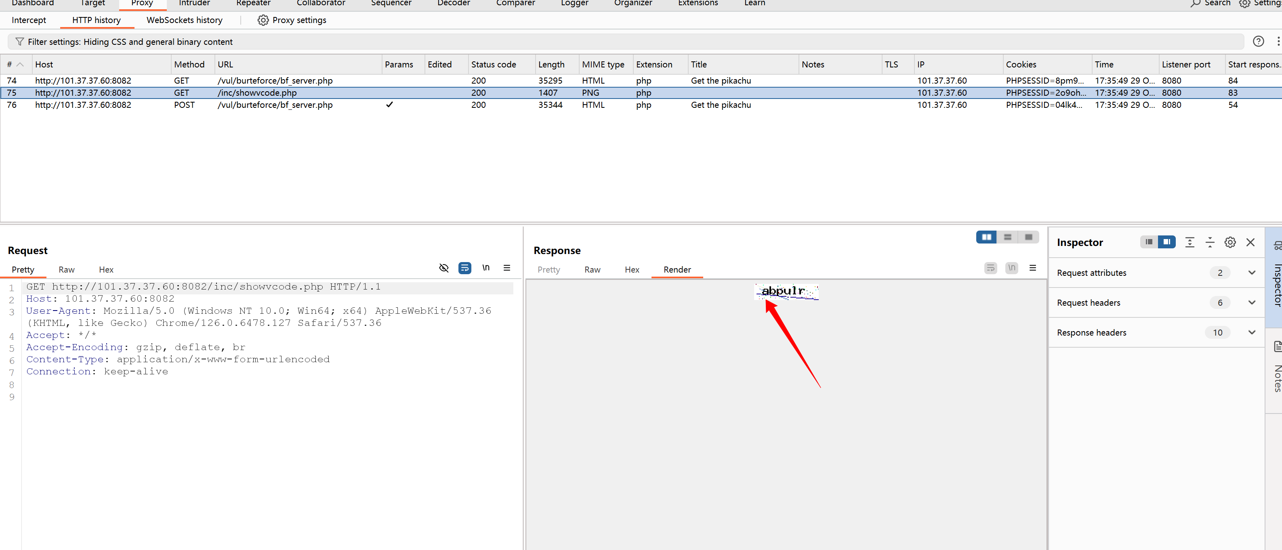Expand the Request headers section
1282x550 pixels.
point(1252,302)
